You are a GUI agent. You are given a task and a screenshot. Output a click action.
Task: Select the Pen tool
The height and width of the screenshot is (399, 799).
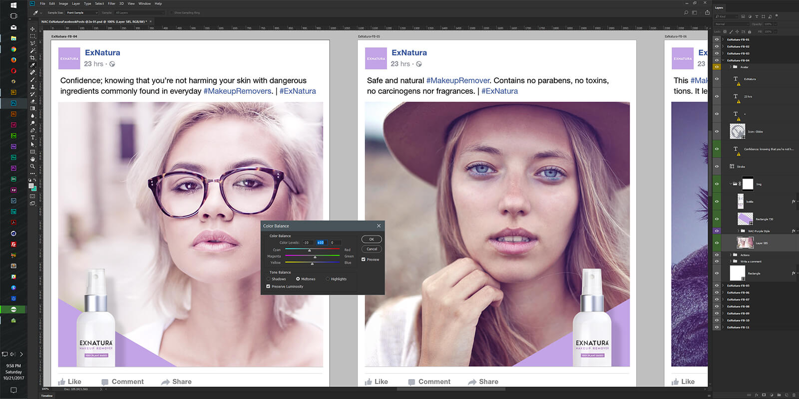[32, 130]
